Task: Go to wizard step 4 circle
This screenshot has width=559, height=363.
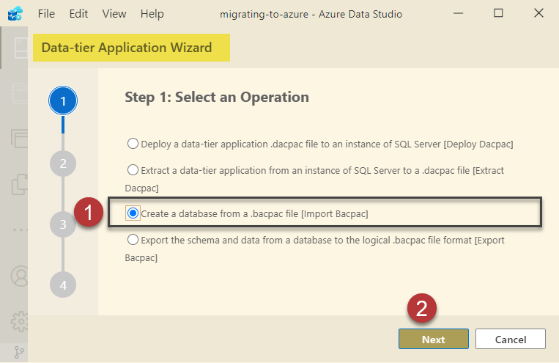Action: 63,285
